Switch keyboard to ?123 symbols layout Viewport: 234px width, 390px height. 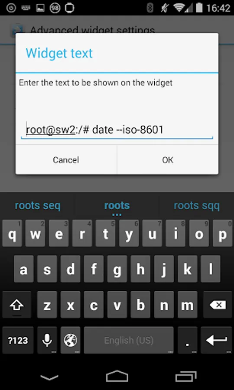coord(18,340)
